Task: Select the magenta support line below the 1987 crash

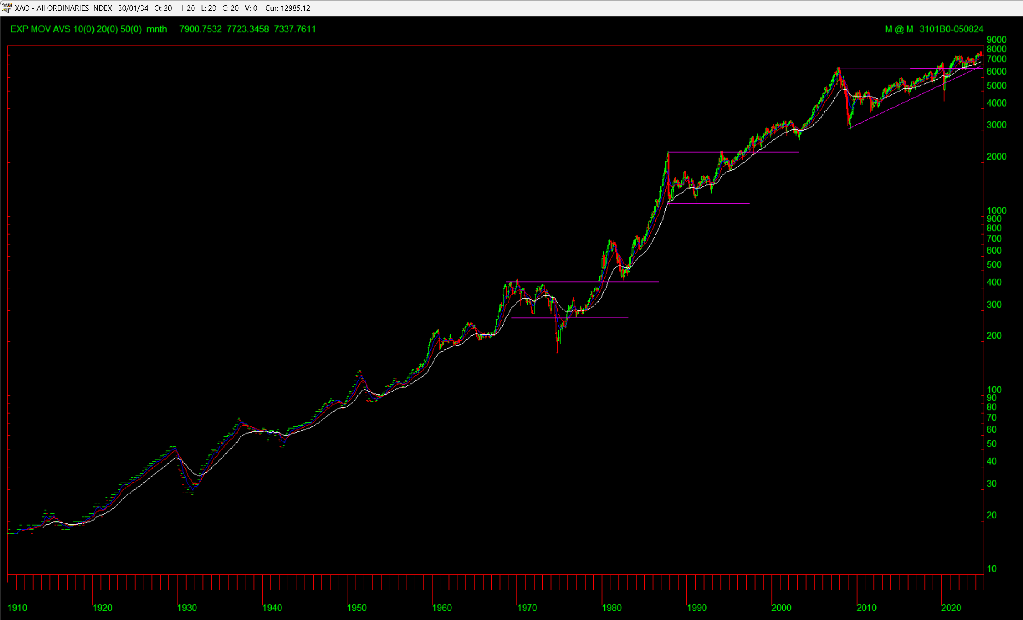Action: 709,204
